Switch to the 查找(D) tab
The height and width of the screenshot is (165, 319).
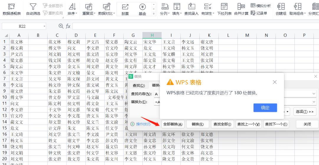point(139,85)
